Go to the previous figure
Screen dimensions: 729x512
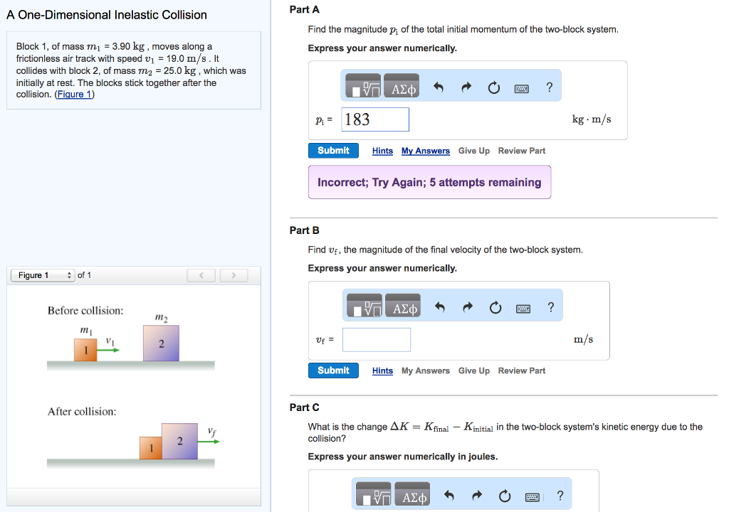201,275
